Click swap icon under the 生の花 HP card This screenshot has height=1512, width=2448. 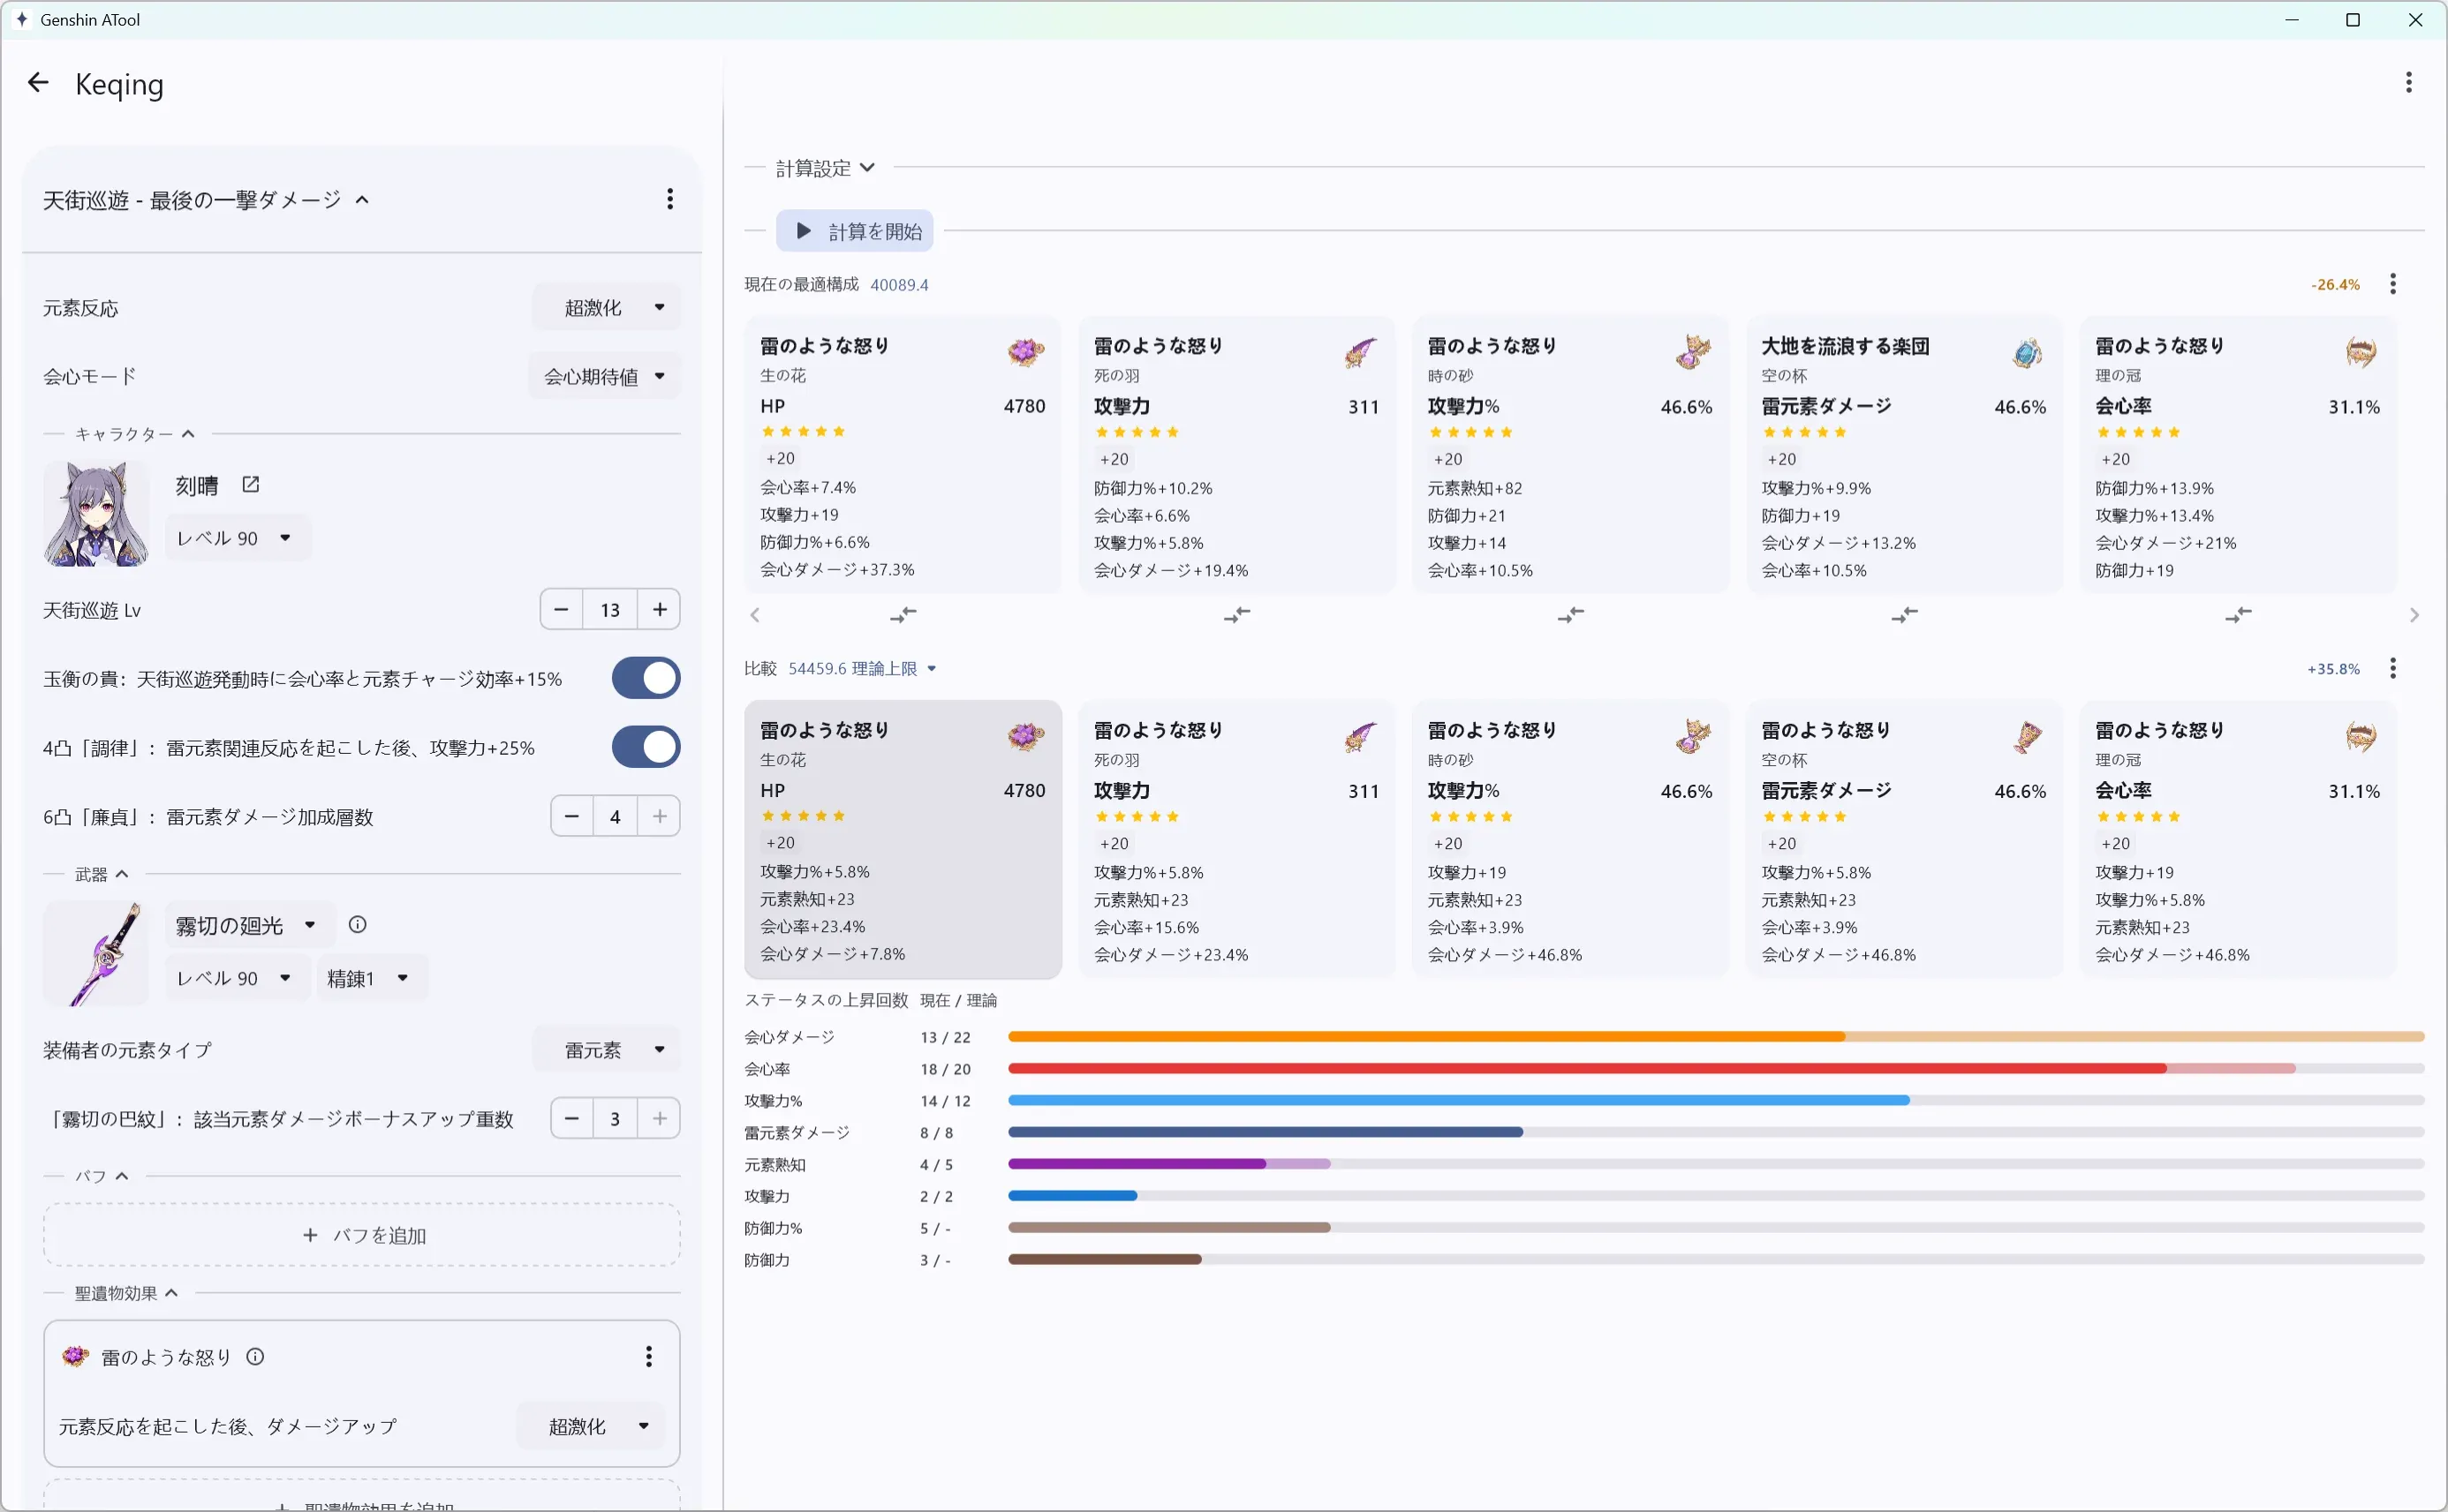pyautogui.click(x=903, y=614)
